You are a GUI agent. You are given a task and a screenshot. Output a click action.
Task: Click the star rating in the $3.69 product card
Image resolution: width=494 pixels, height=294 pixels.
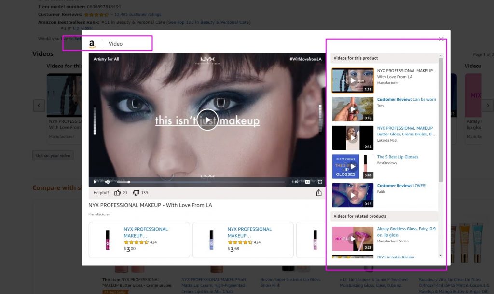[240, 242]
